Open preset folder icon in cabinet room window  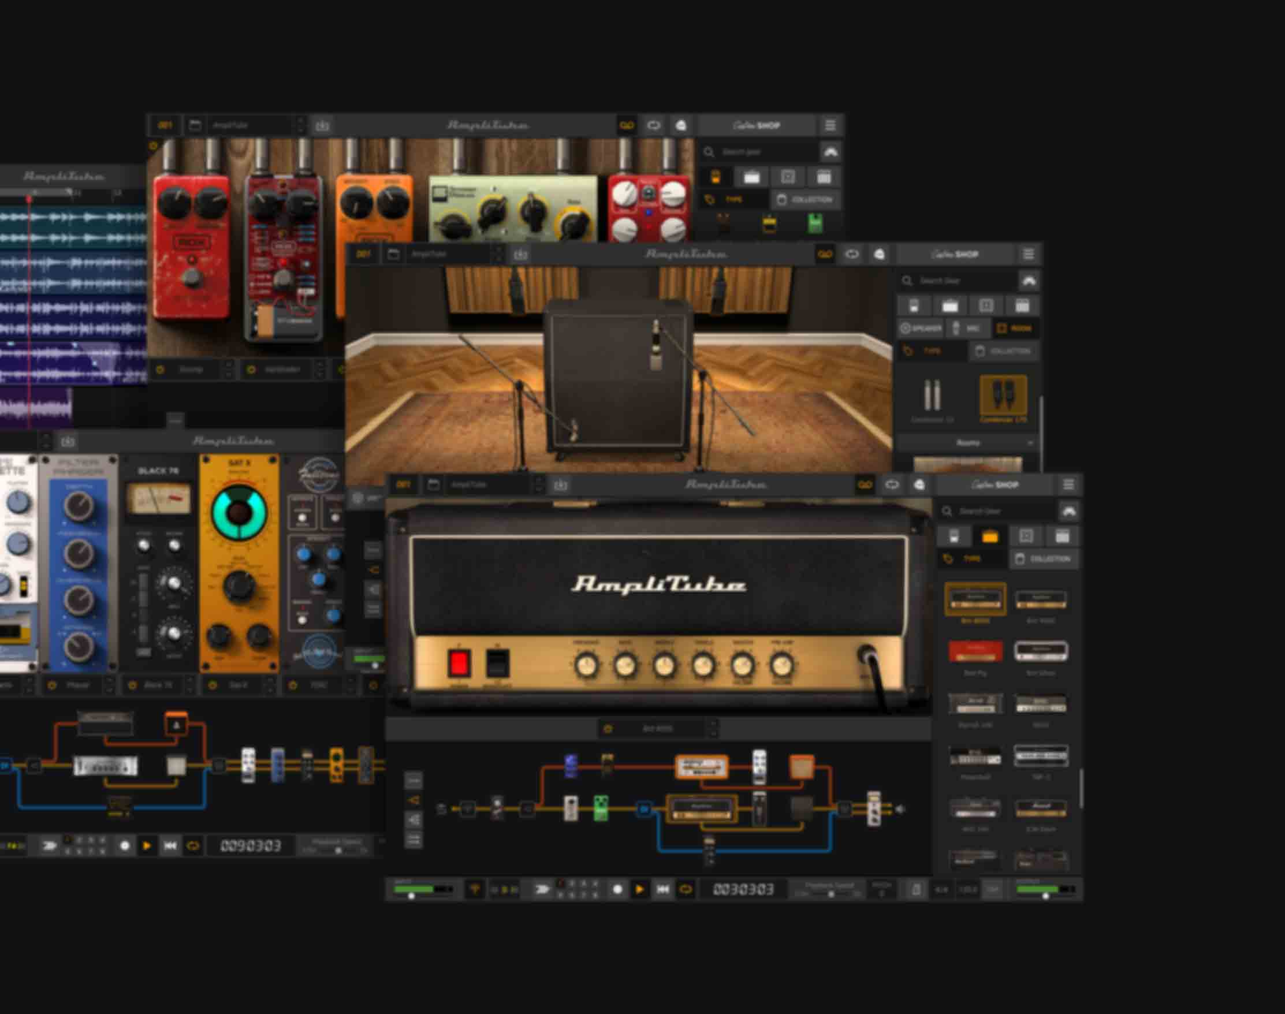coord(393,254)
